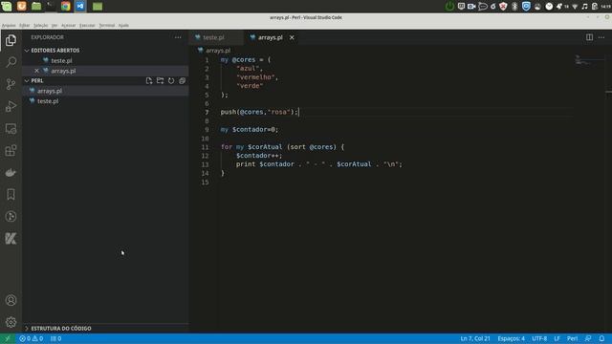Open Explorer panel views and more actions
This screenshot has height=344, width=612.
coord(178,37)
